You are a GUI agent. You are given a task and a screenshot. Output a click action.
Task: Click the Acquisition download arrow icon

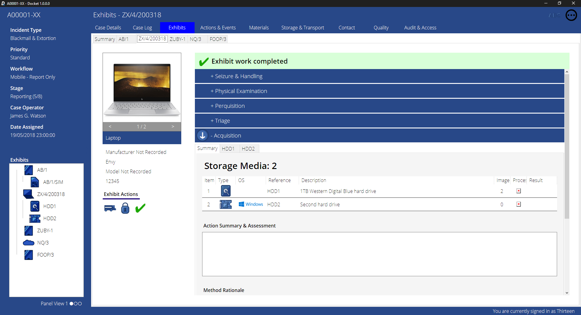click(202, 135)
